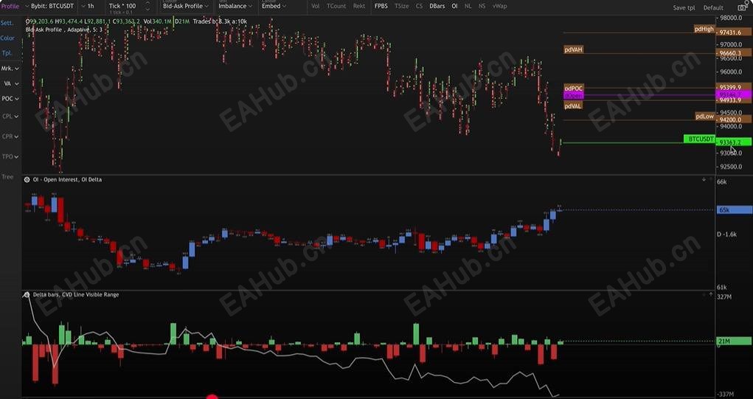Toggle the vWap indicator
The width and height of the screenshot is (753, 399).
[499, 6]
